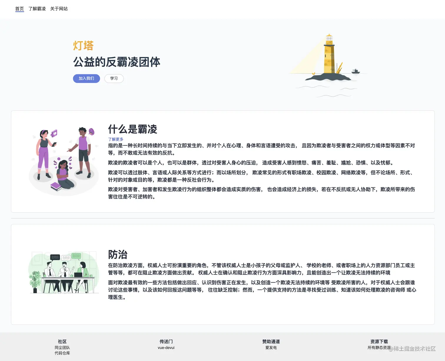Select the 什么是霸凌 section heading

point(132,130)
